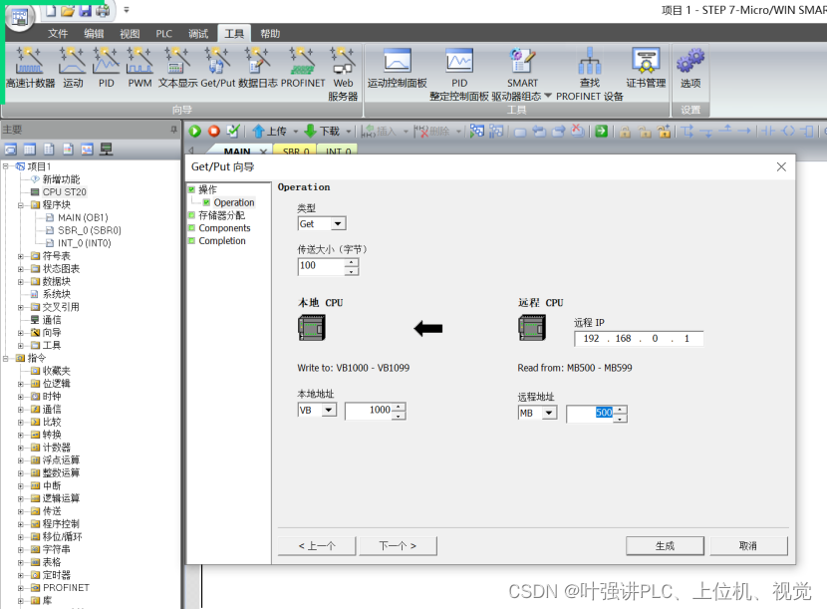Click Find PROFINET Devices (查找 PROFINET 设备)
This screenshot has height=610, width=827.
(590, 74)
